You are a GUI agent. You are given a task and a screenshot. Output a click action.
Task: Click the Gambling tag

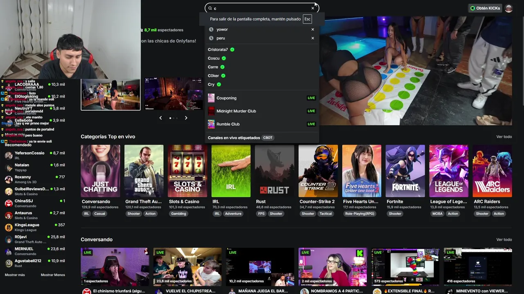(x=178, y=214)
